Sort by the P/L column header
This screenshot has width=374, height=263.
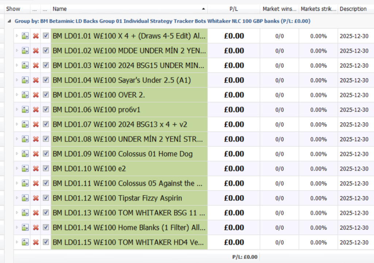click(x=234, y=9)
